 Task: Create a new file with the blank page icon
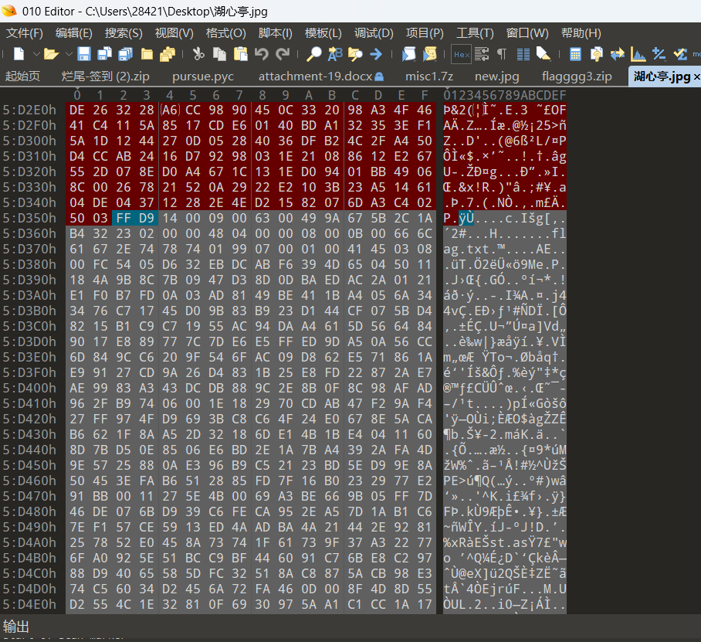click(19, 54)
